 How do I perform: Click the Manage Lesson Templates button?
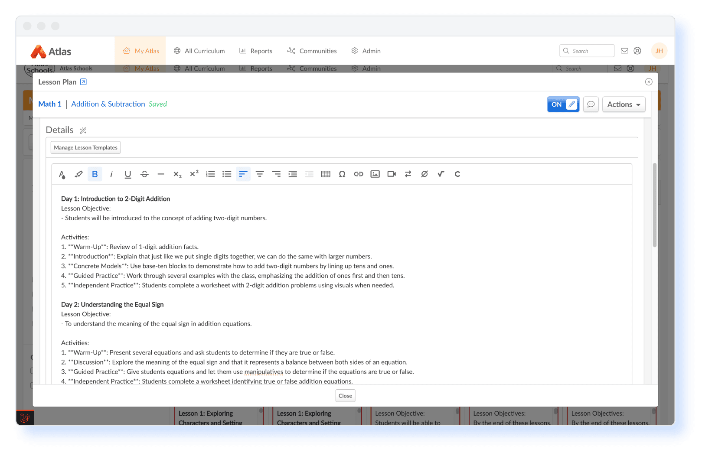85,148
